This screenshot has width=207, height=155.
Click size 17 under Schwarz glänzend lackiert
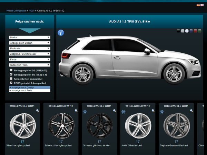[x=99, y=142]
